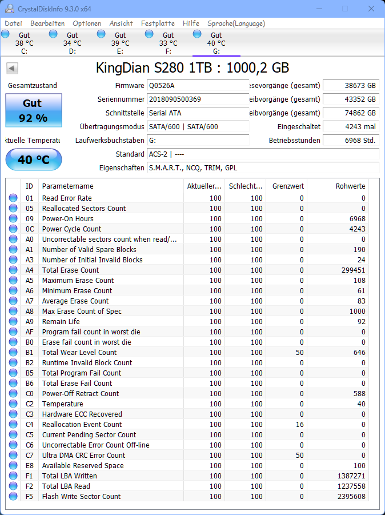Image resolution: width=385 pixels, height=515 pixels.
Task: Click status orb for Number of Valid Spare Blocks
Action: point(13,249)
